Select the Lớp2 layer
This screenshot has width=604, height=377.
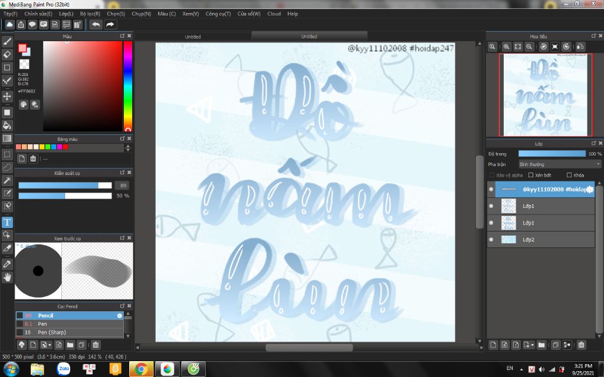pyautogui.click(x=541, y=239)
